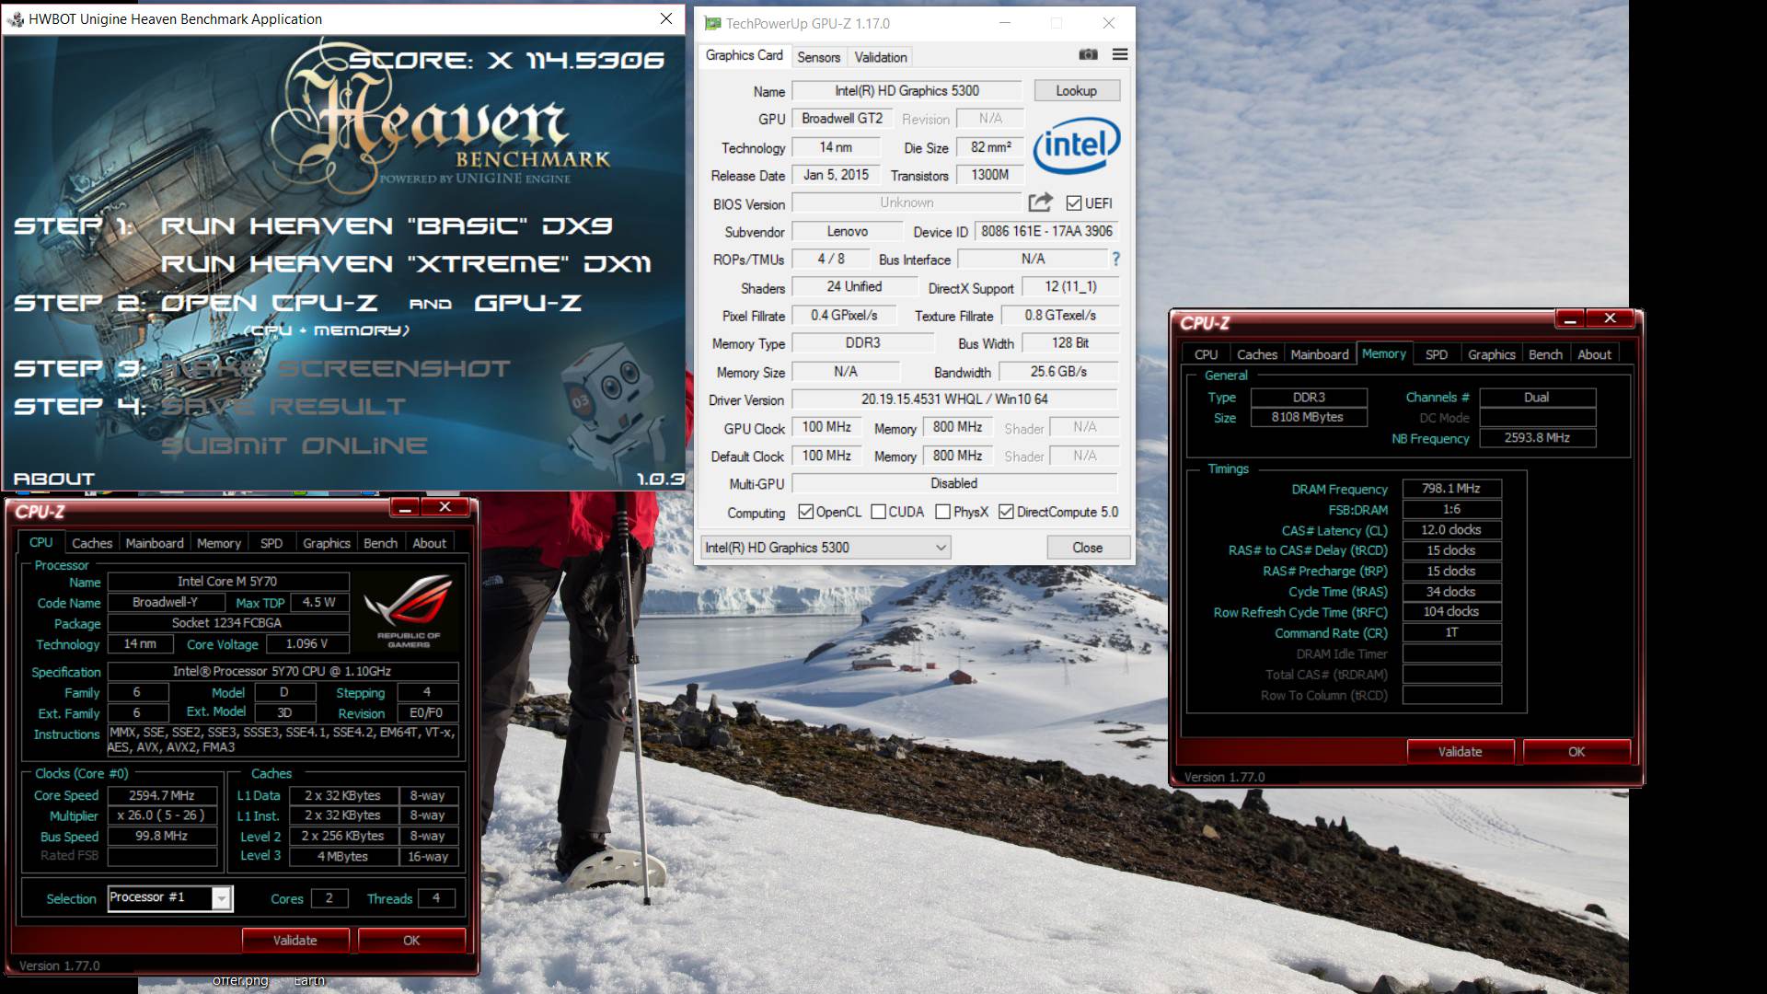The image size is (1767, 994).
Task: Click the Specification field in CPU-Z
Action: [282, 672]
